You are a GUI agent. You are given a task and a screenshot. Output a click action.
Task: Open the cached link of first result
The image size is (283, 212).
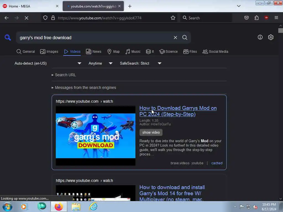point(217,163)
